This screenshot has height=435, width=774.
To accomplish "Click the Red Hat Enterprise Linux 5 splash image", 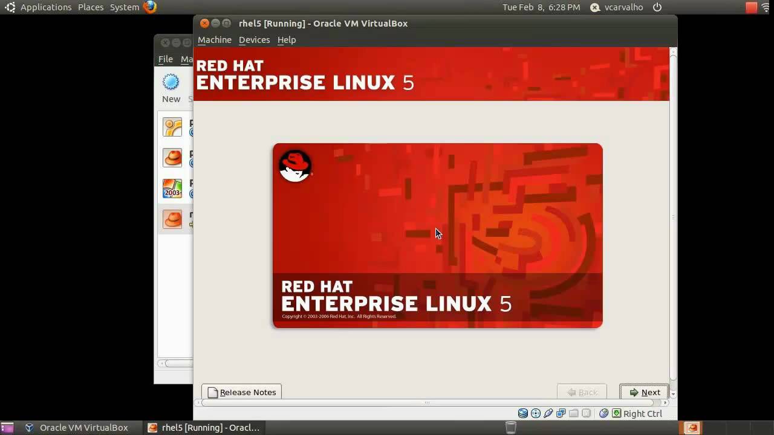I will click(437, 236).
